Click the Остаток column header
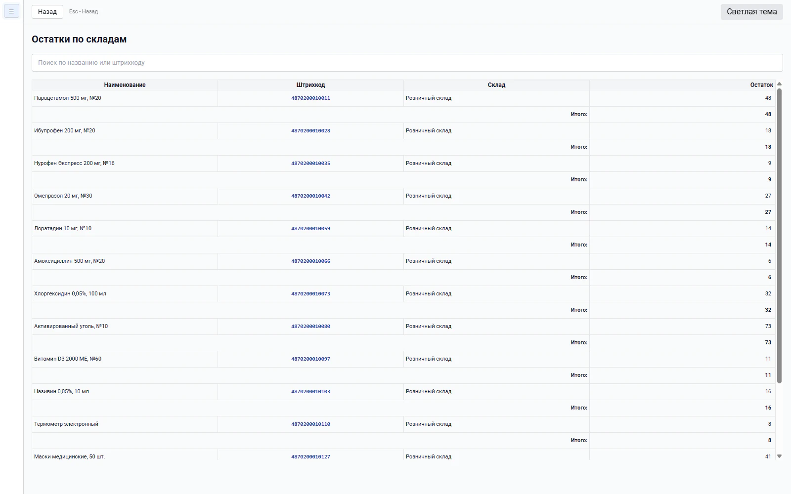Image resolution: width=791 pixels, height=494 pixels. click(x=682, y=85)
